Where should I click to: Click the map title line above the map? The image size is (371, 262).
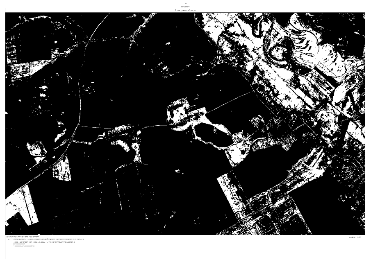click(185, 10)
